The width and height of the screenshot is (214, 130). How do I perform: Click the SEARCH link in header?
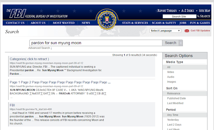(x=205, y=16)
